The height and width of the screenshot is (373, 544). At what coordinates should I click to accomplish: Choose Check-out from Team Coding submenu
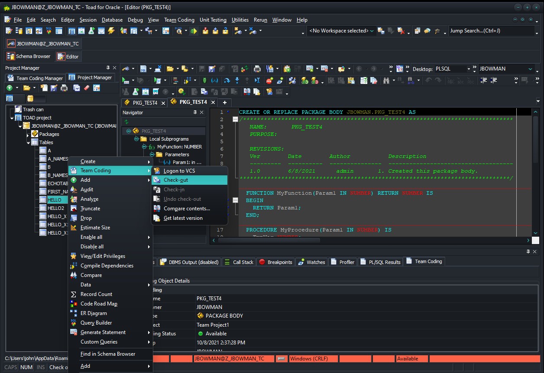coord(176,180)
